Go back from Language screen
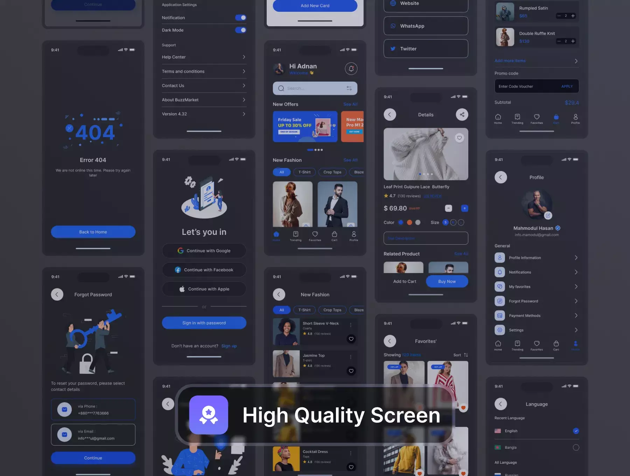 coord(500,404)
